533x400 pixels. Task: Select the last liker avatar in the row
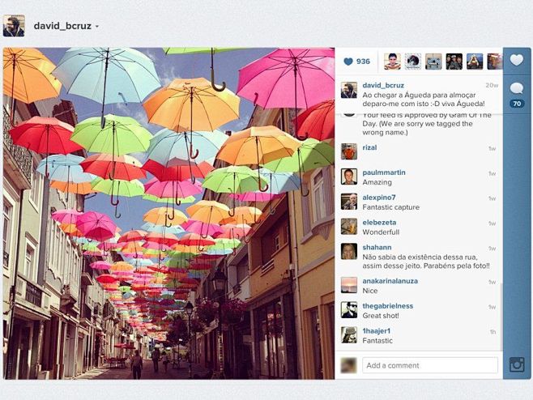pos(495,62)
